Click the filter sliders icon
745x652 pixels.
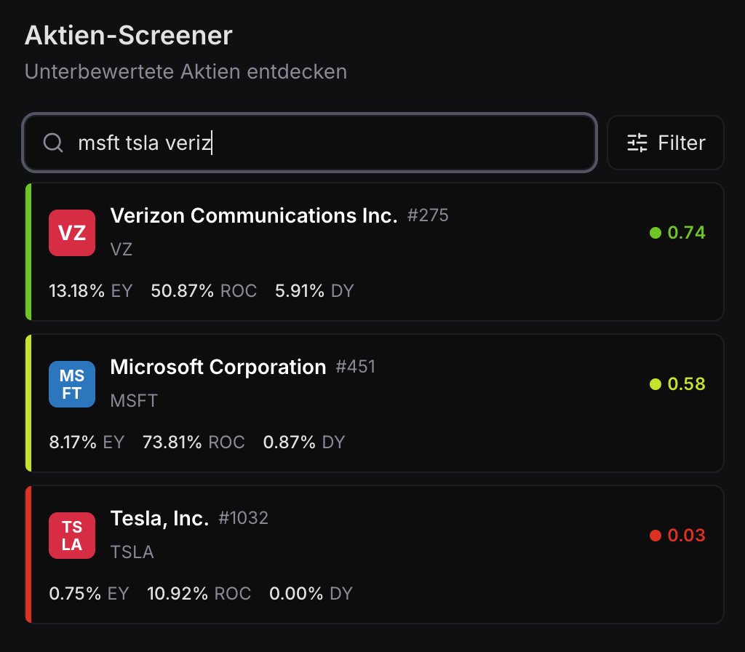(x=637, y=143)
